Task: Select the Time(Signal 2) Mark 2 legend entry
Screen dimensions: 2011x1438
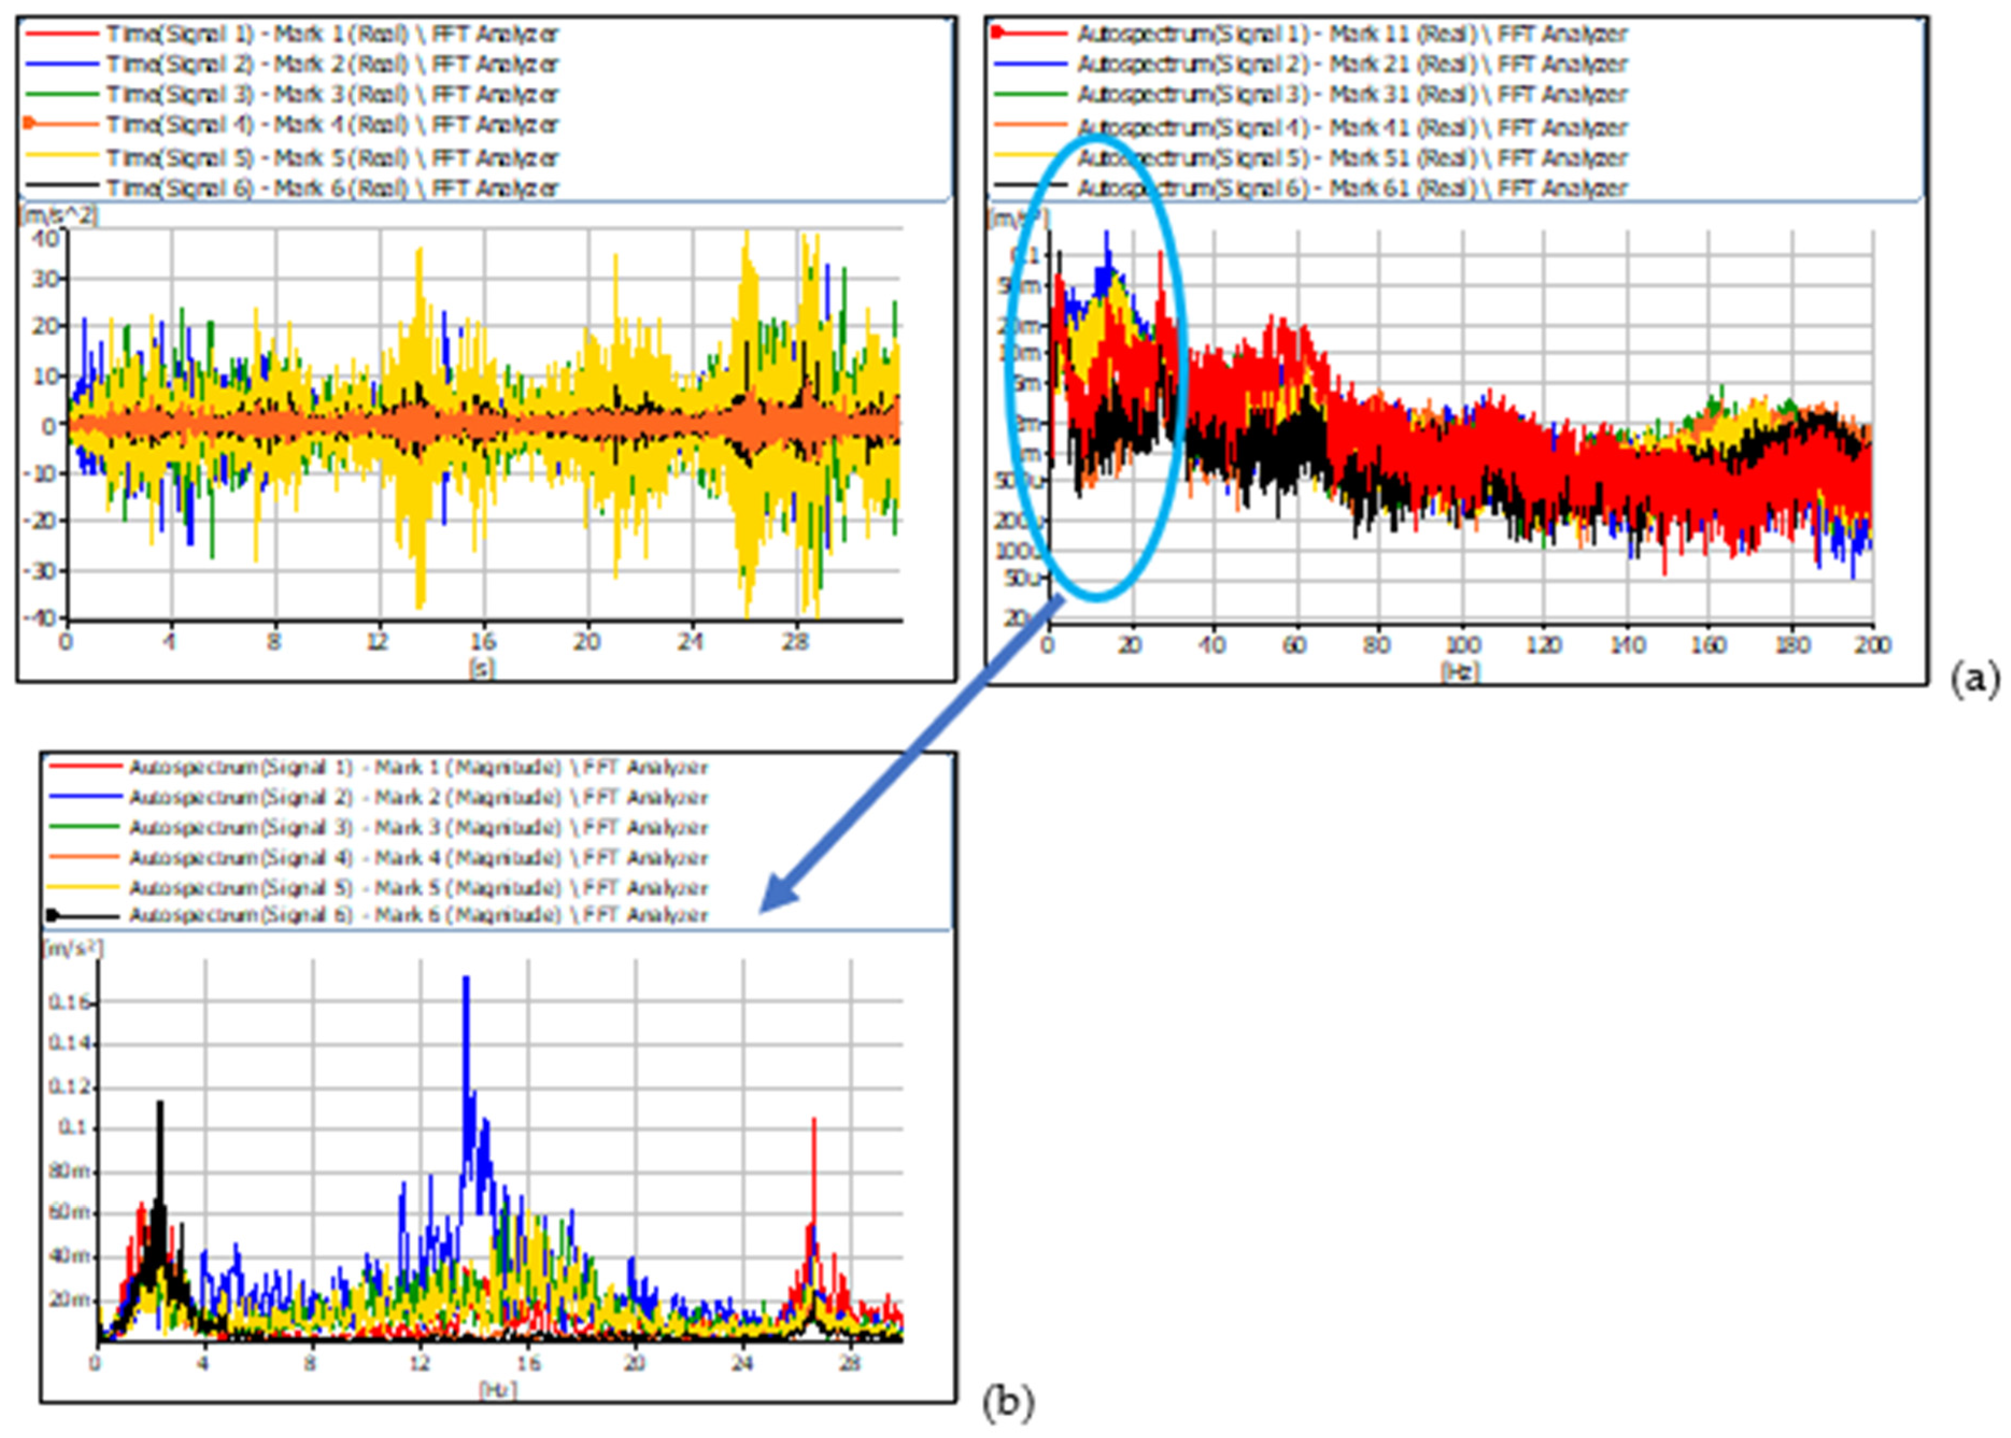Action: click(x=332, y=65)
